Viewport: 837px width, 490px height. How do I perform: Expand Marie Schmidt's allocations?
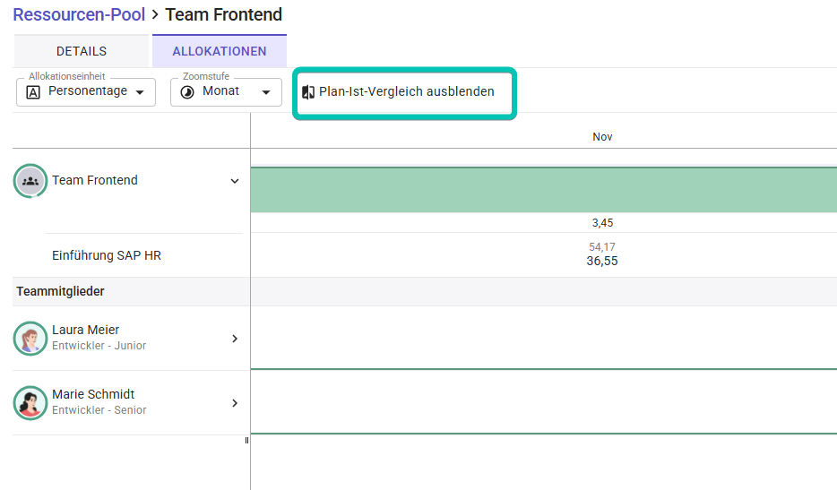[235, 403]
